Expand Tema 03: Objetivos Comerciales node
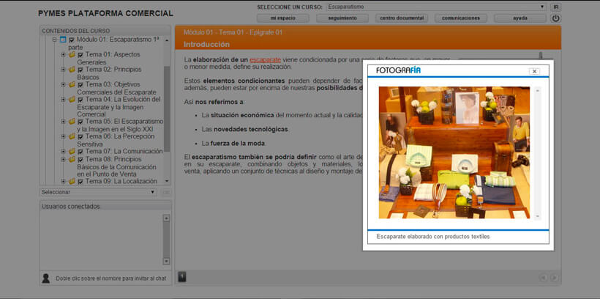 click(x=63, y=84)
